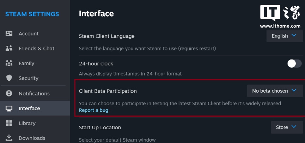Screen dimensions: 305x143
Task: Click the Account sidebar icon
Action: 9,33
